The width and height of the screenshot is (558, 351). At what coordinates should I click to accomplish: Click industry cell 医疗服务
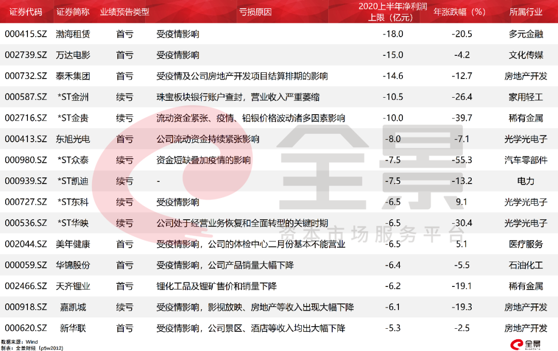(x=525, y=244)
